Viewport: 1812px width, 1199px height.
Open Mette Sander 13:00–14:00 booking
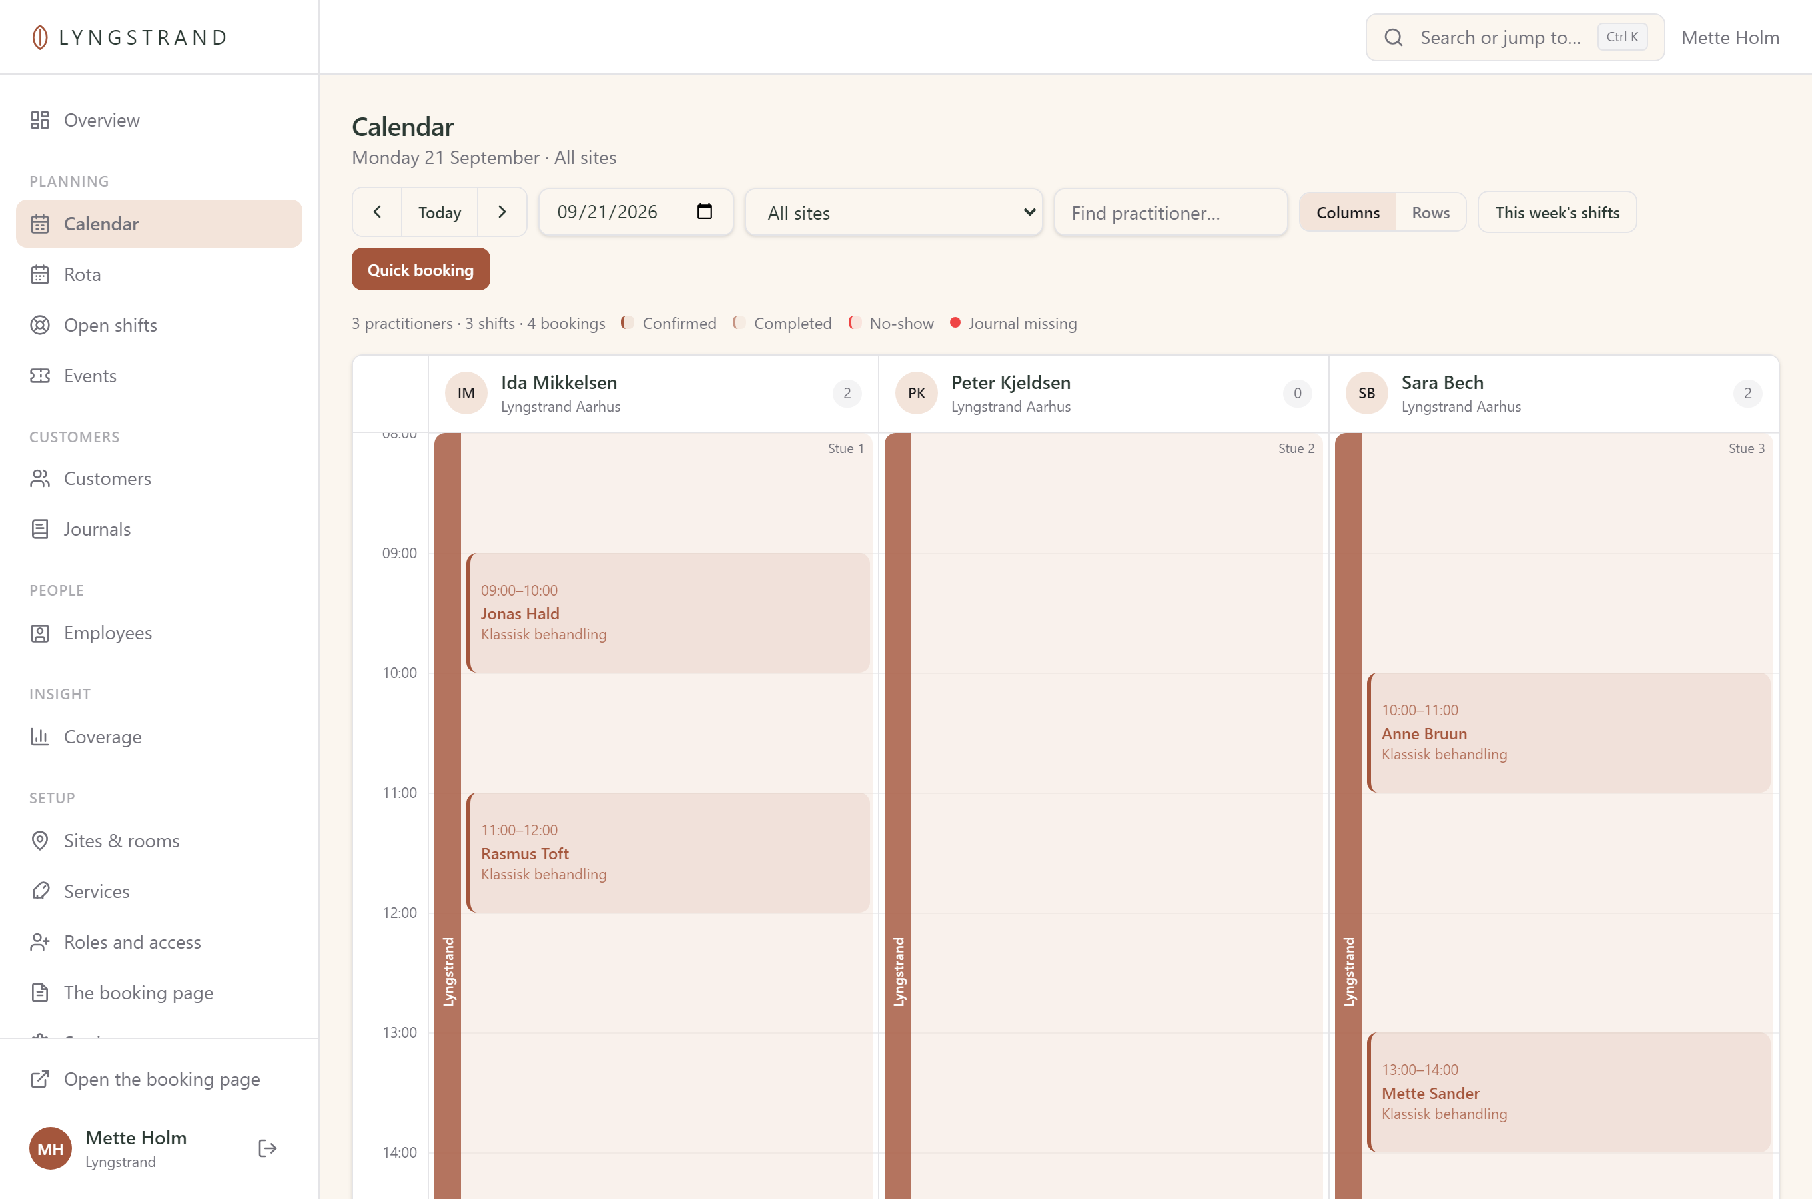click(1569, 1092)
